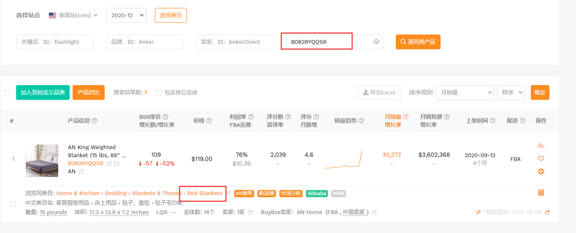The image size is (576, 233).
Task: Click the sales trend sparkline chart
Action: click(343, 159)
